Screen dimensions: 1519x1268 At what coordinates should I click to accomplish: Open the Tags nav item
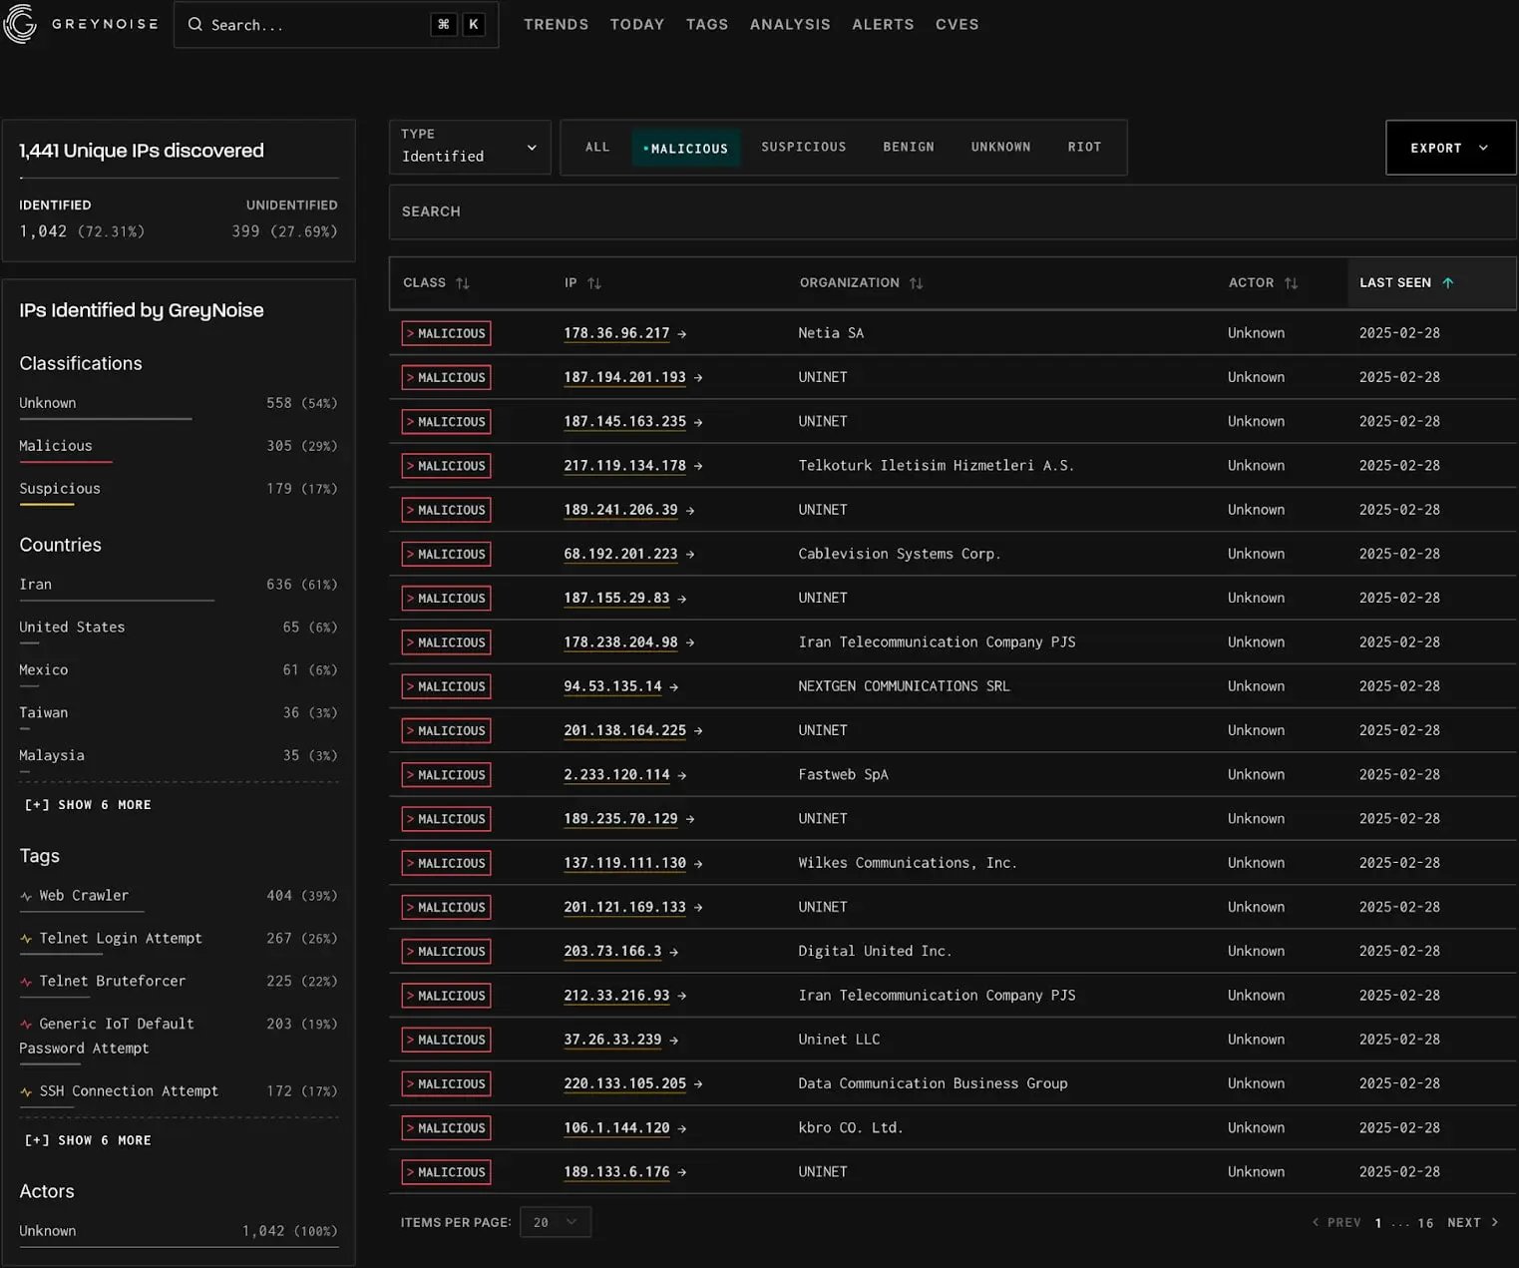click(707, 24)
